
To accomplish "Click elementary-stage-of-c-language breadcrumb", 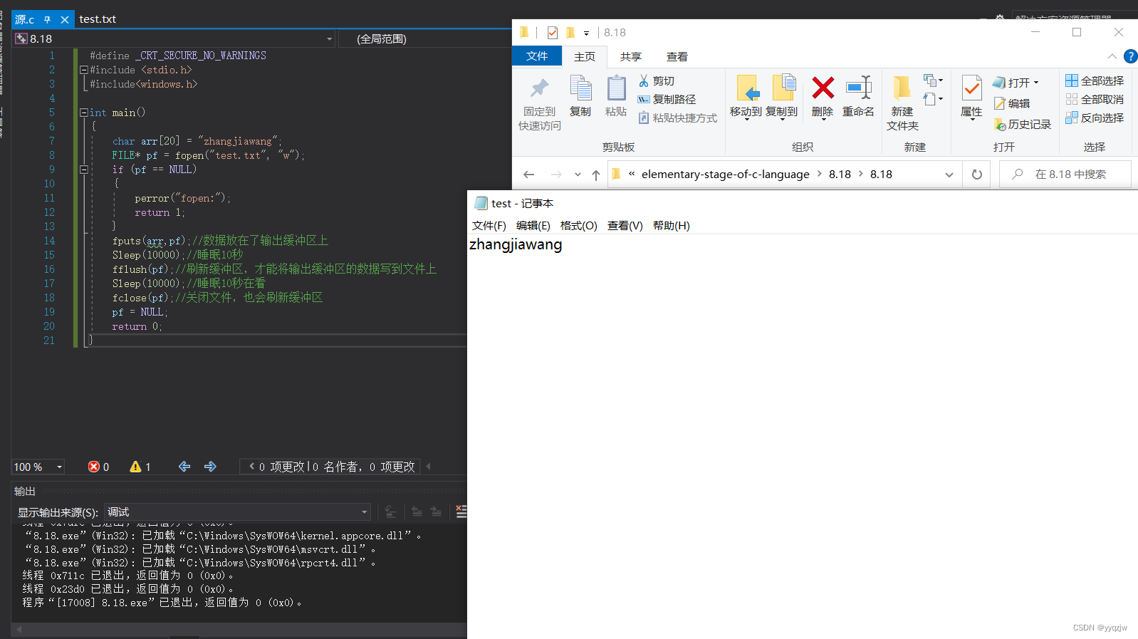I will point(726,175).
